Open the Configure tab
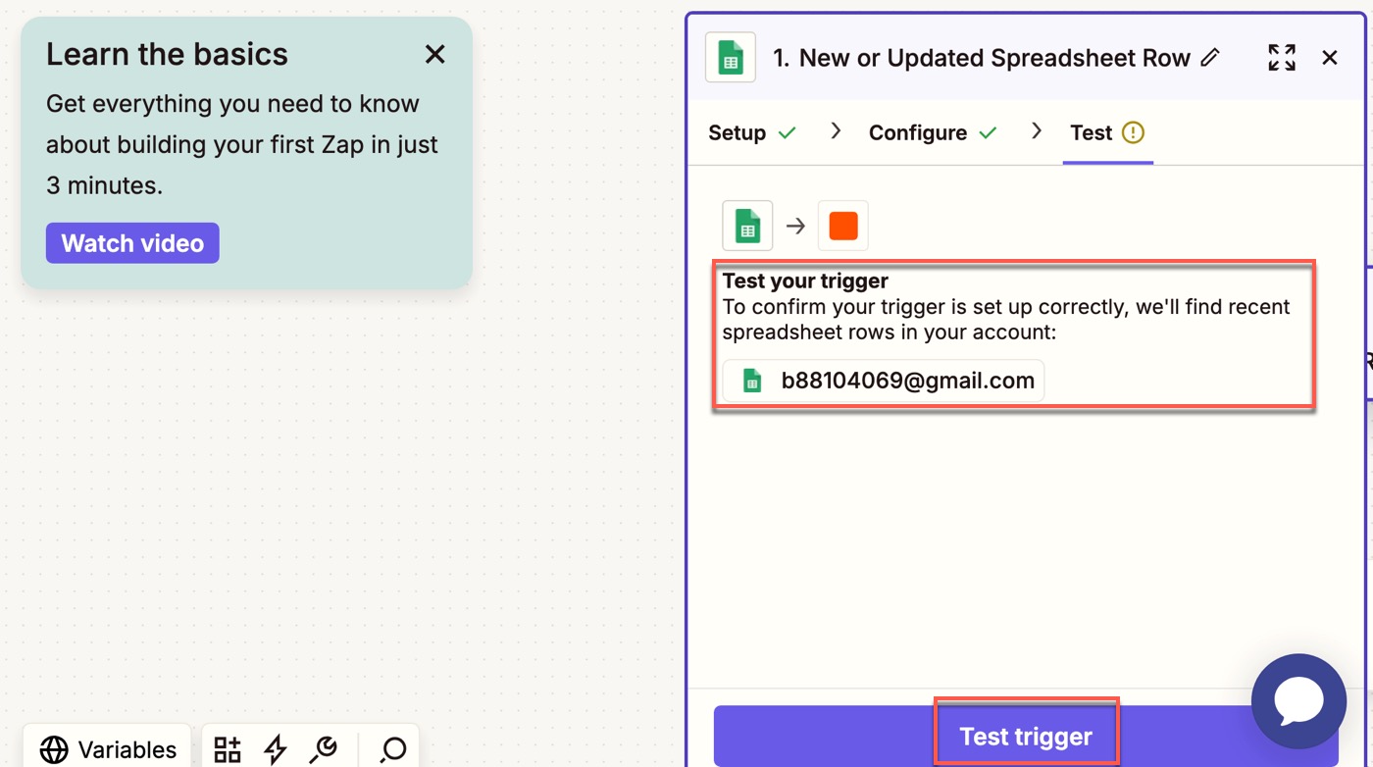The height and width of the screenshot is (767, 1373). (933, 132)
